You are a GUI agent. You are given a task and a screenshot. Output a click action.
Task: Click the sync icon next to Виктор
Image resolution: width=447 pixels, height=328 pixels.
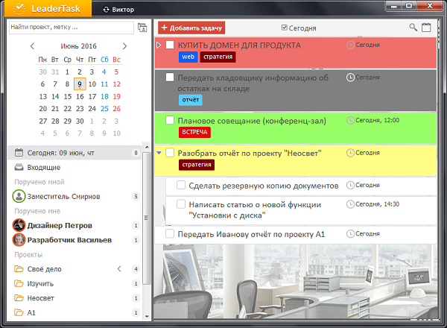[106, 10]
